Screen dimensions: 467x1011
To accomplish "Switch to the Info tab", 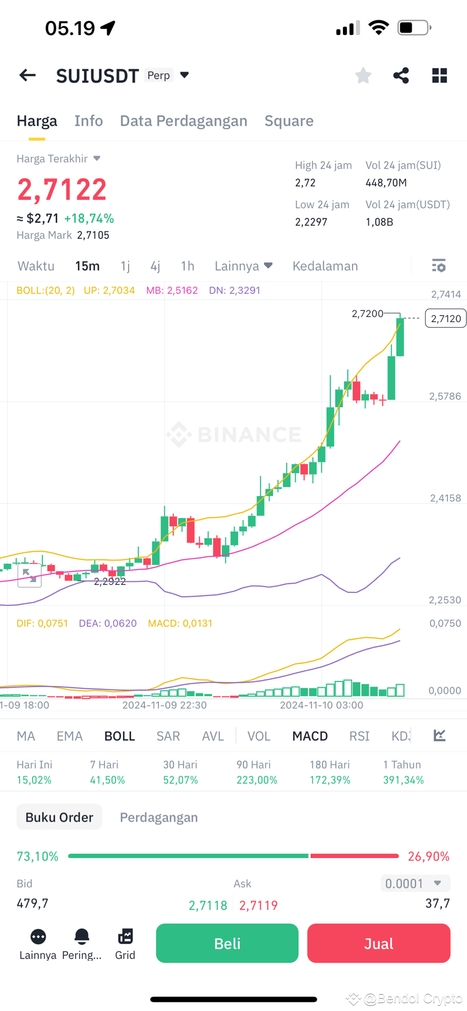I will [89, 121].
